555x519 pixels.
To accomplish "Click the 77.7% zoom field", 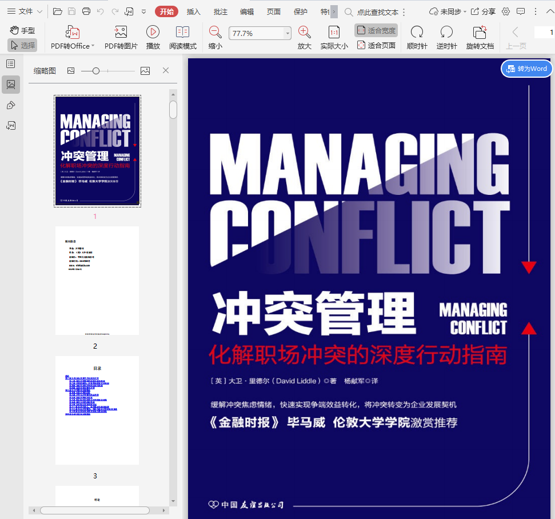I will 256,33.
